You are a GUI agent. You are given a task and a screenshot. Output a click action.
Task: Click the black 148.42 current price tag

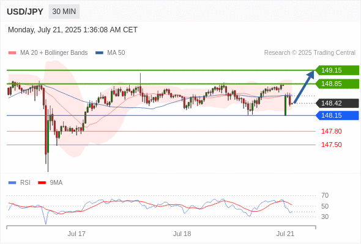[337, 103]
